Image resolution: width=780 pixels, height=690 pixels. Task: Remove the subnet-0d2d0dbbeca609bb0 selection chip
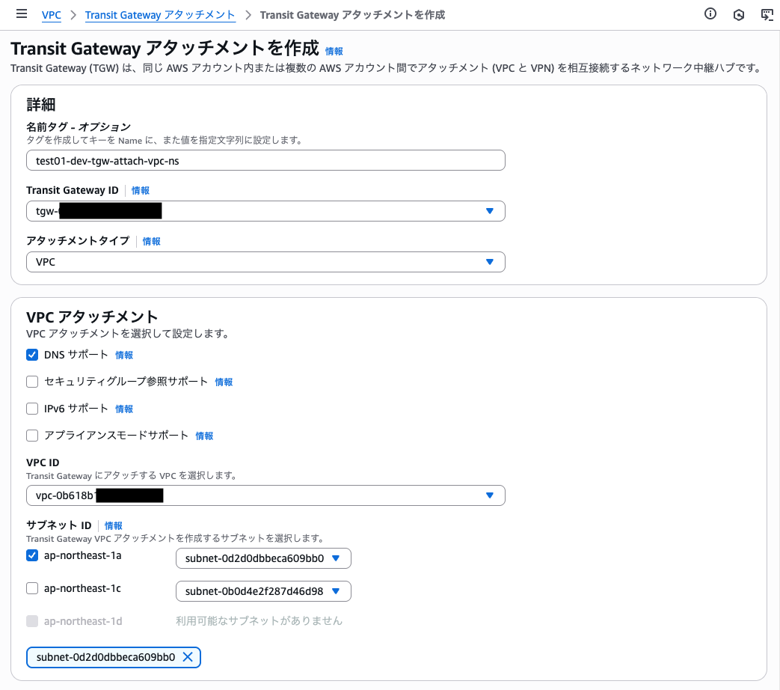click(x=188, y=657)
